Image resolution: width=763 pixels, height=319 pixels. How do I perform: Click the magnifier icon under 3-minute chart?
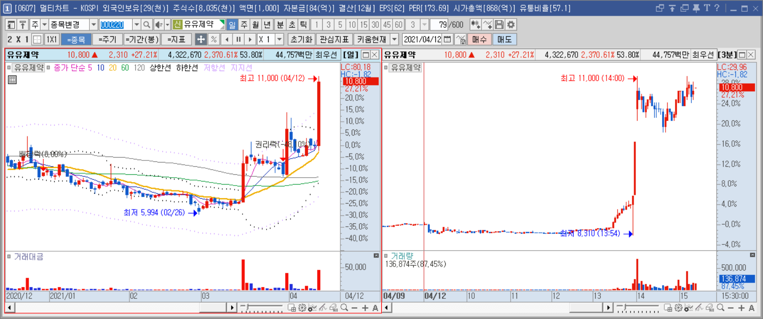tap(720, 308)
